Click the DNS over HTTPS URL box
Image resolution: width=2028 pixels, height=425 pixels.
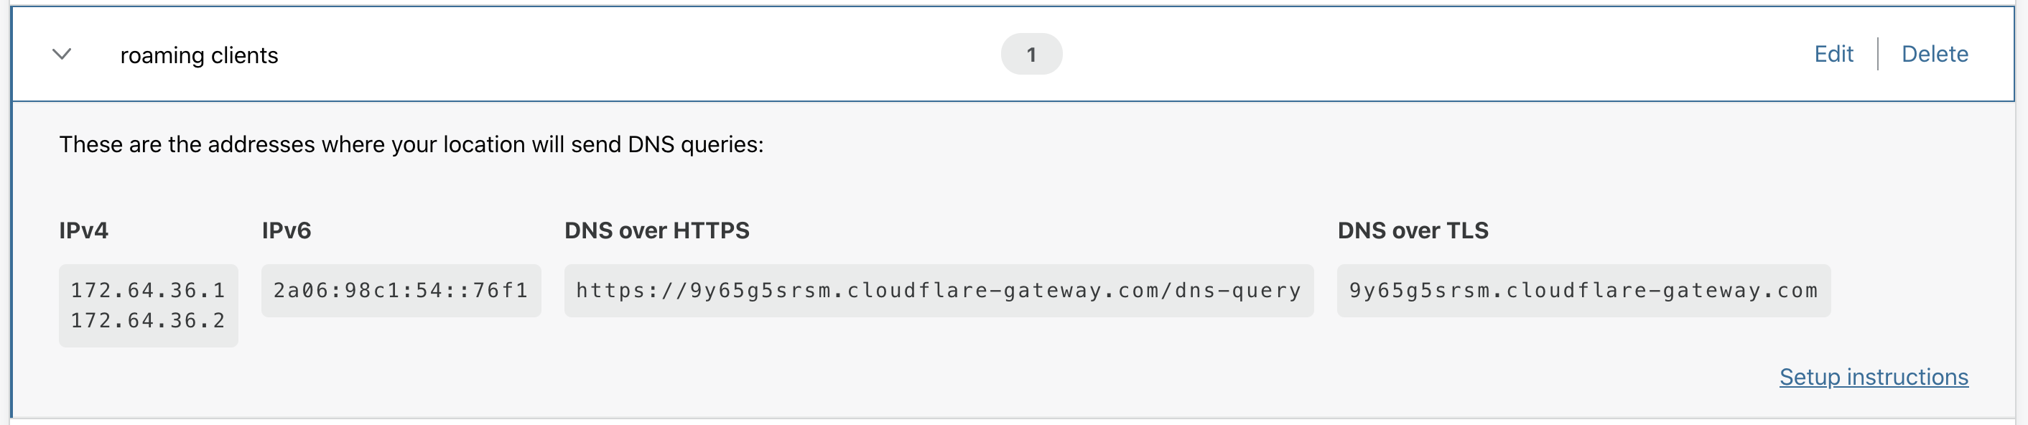(x=938, y=291)
